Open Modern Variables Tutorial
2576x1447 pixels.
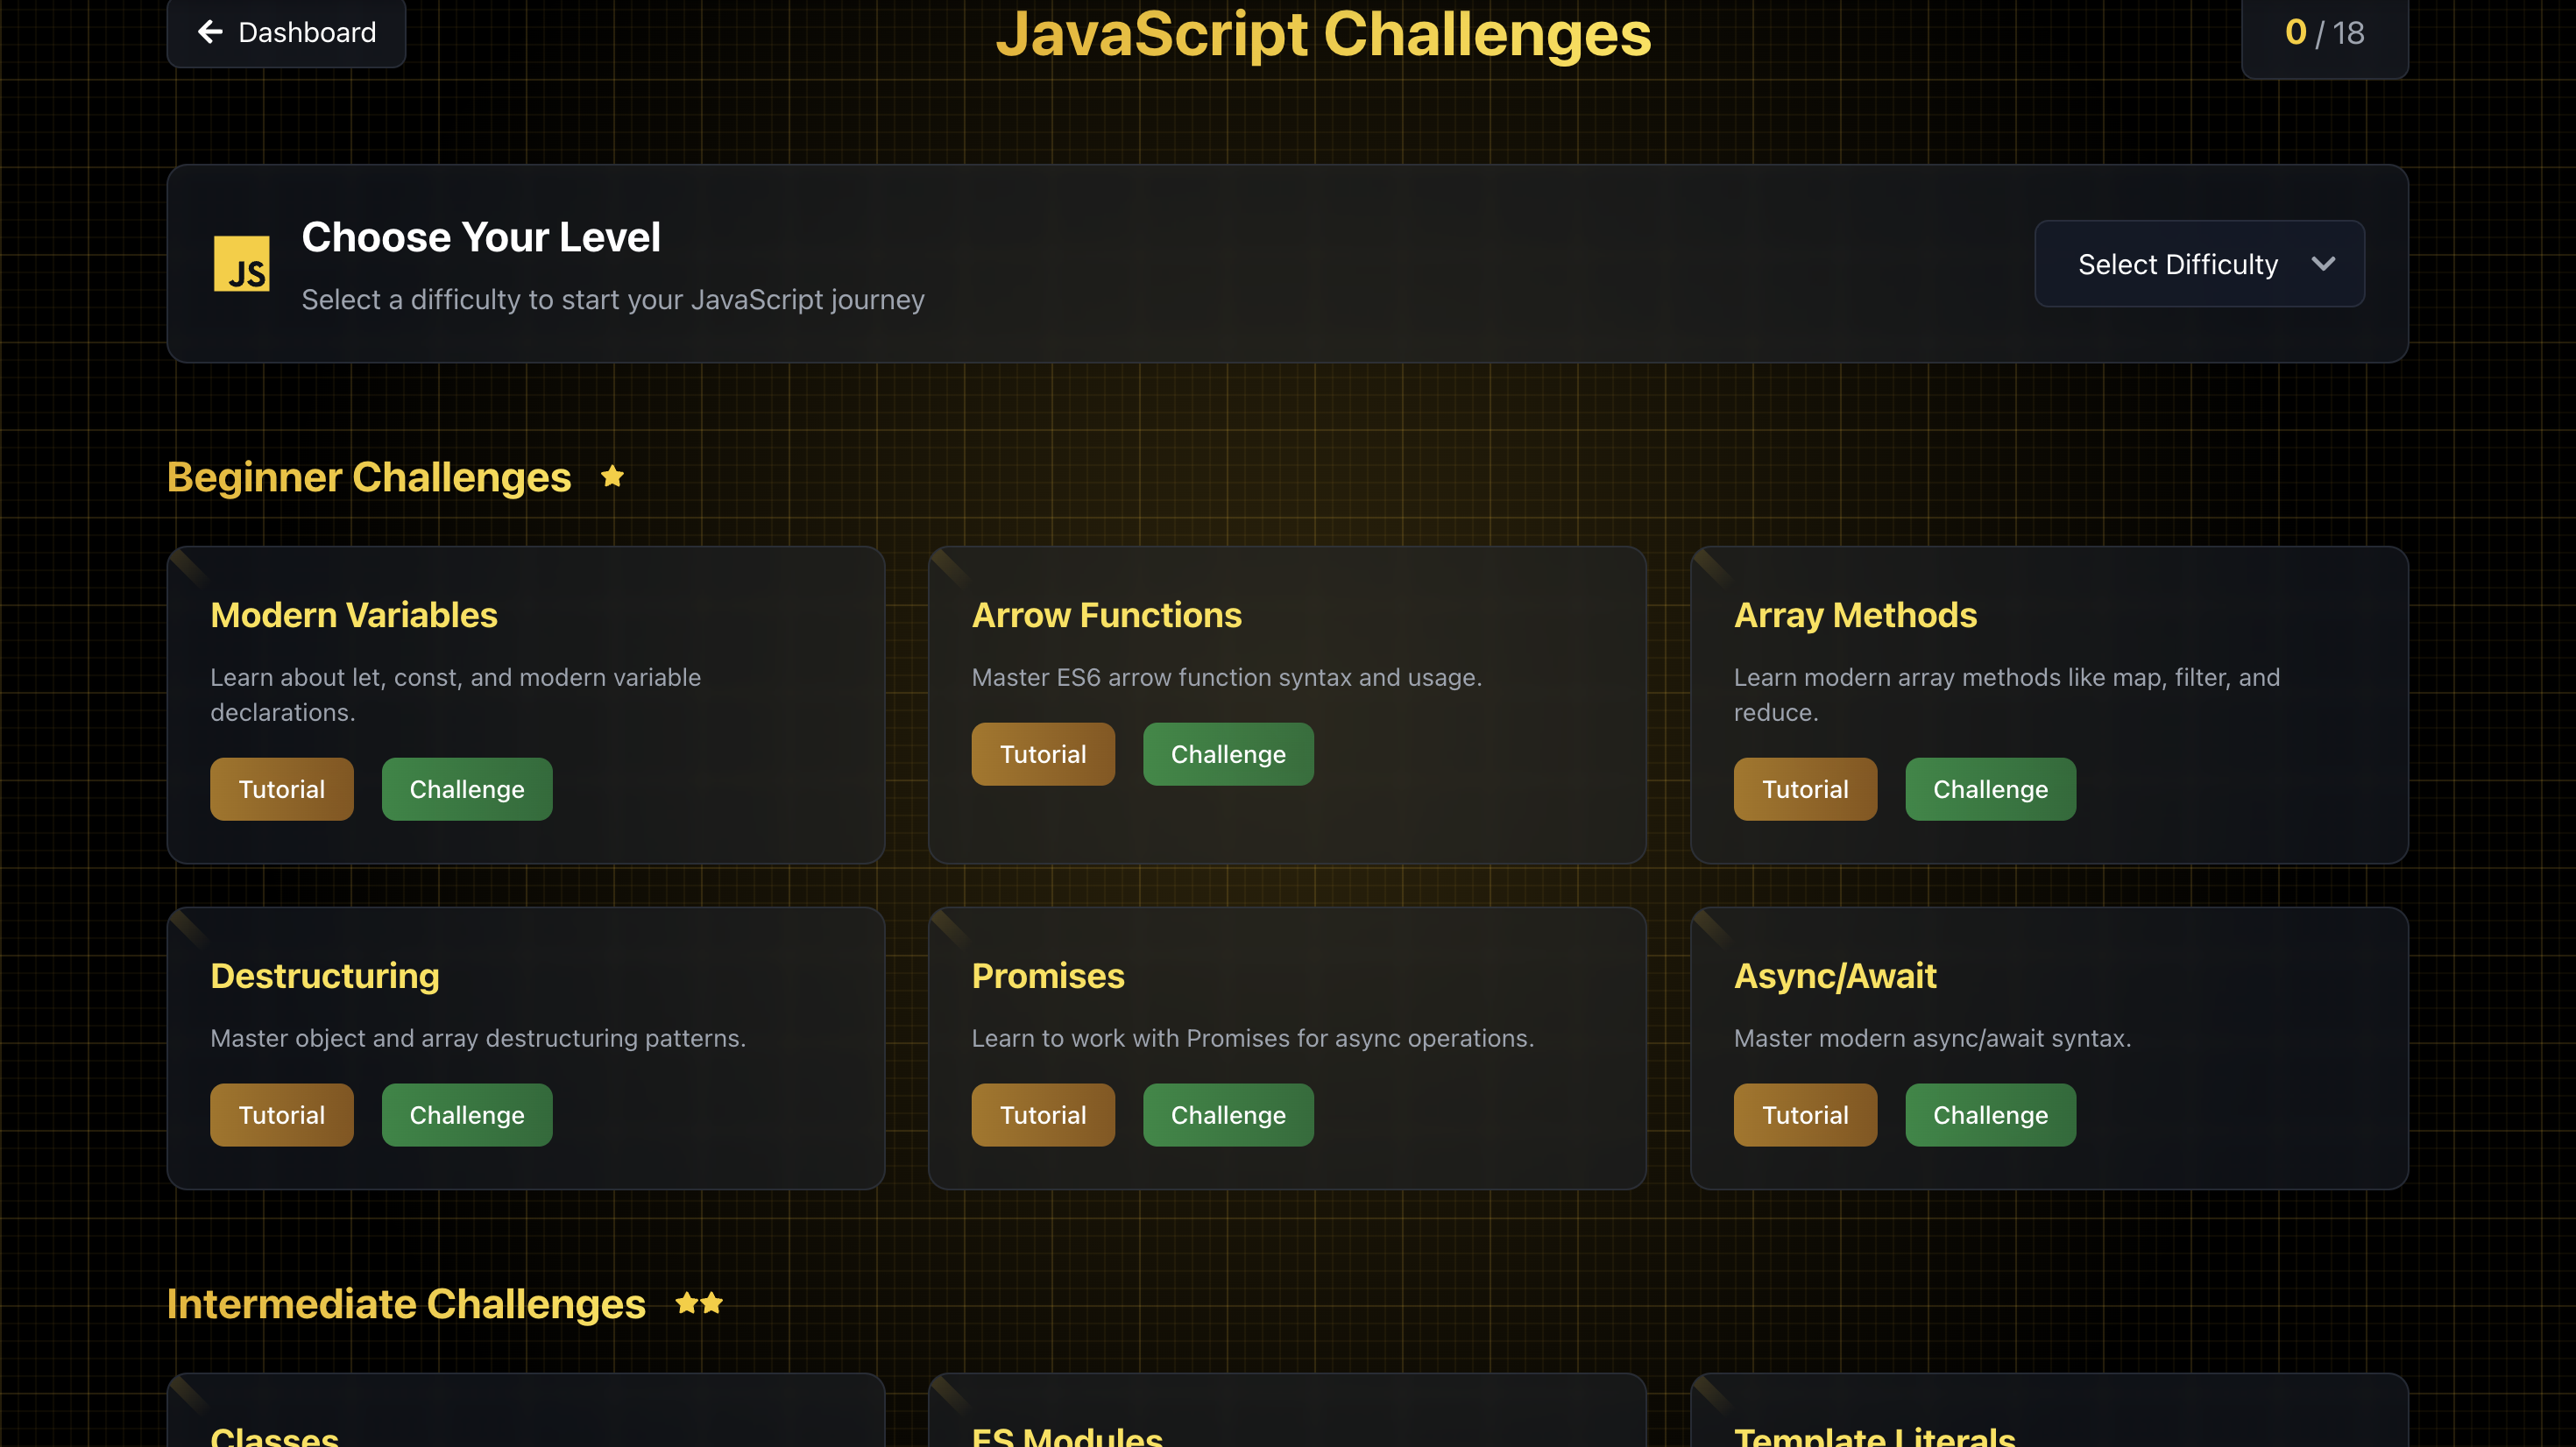[x=281, y=789]
